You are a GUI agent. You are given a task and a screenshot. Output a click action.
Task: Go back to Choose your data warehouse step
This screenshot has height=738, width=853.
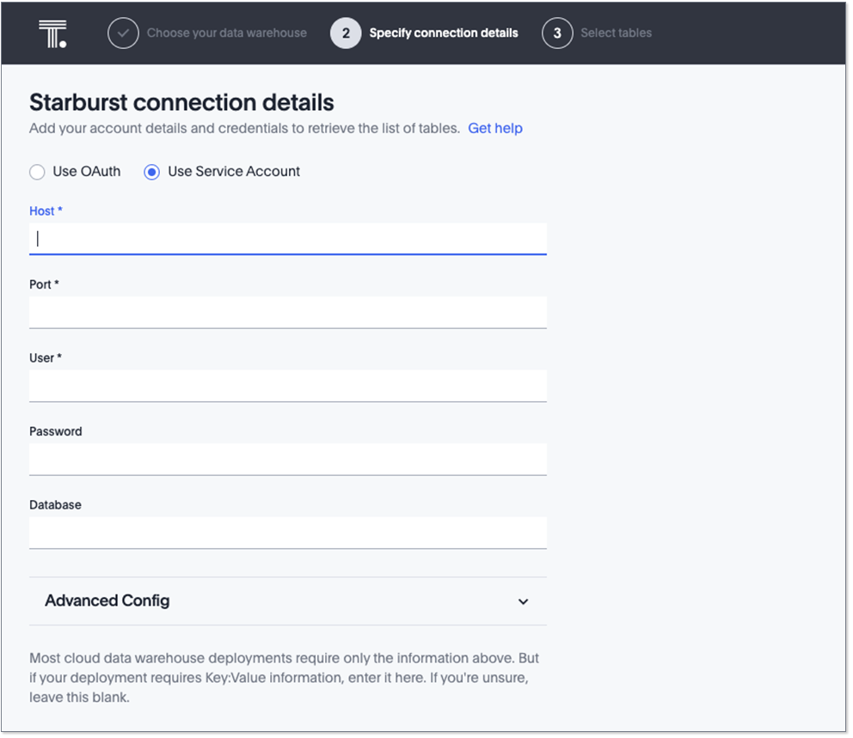tap(226, 34)
